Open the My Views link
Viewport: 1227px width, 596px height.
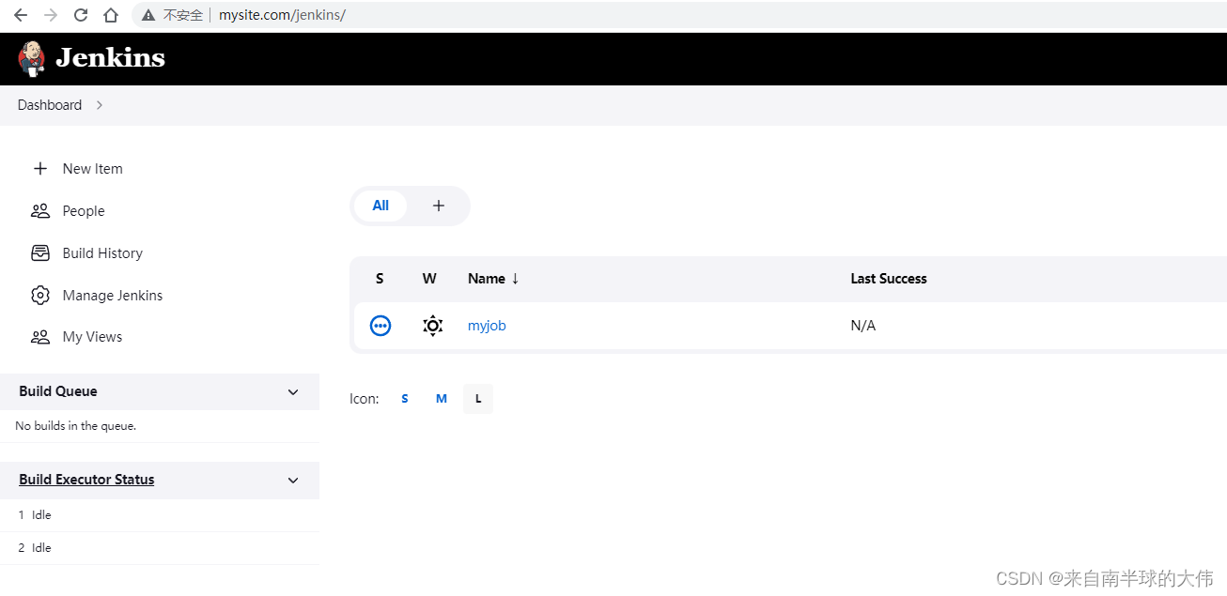click(92, 337)
